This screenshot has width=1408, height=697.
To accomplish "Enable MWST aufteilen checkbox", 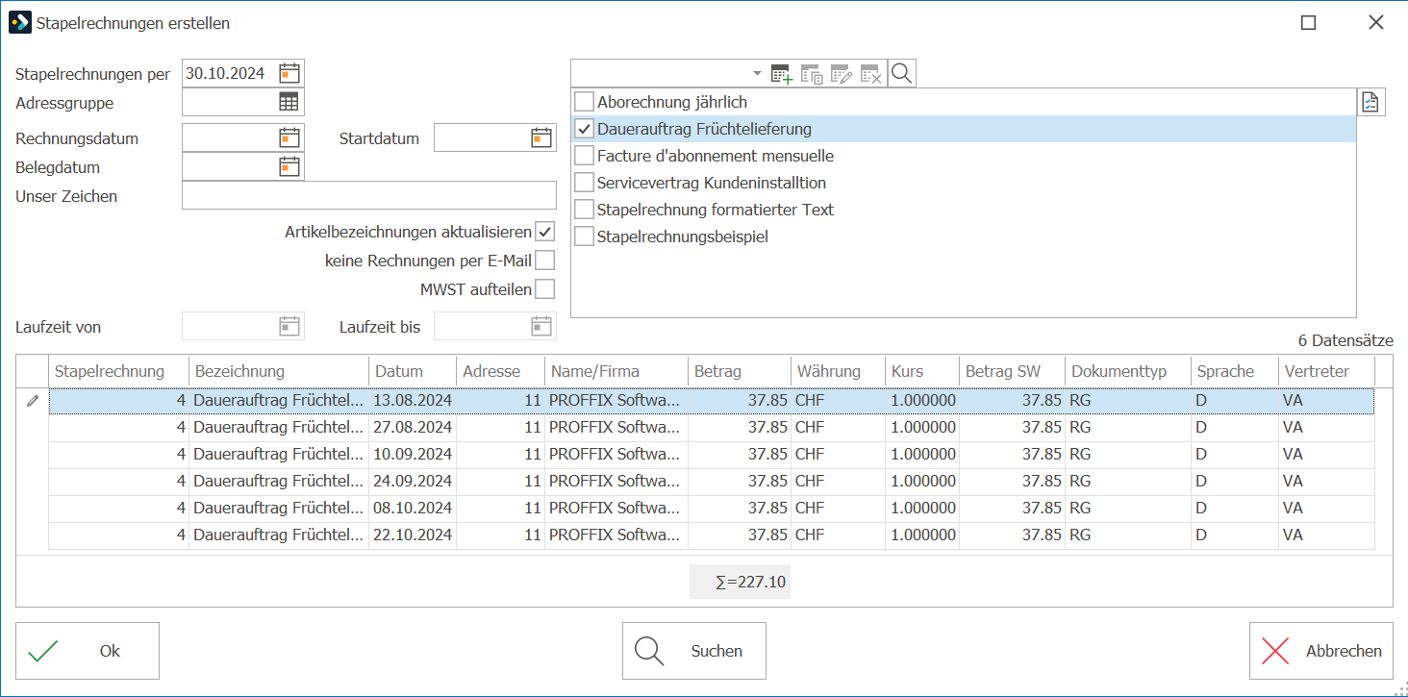I will 545,288.
